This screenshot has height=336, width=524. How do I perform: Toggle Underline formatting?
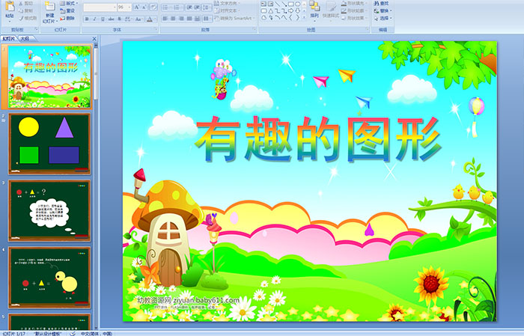point(103,19)
